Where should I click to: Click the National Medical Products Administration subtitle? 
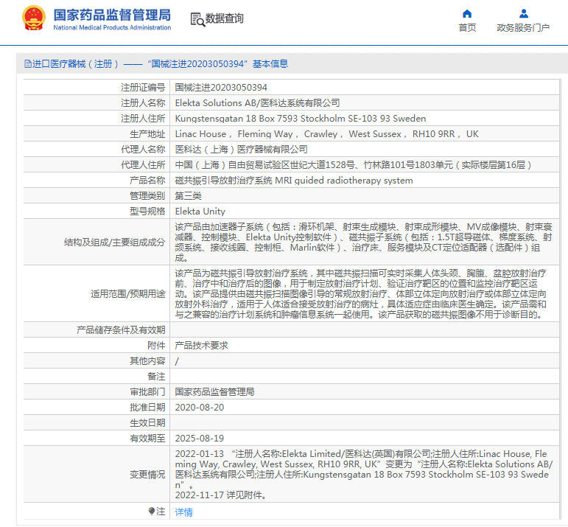112,27
